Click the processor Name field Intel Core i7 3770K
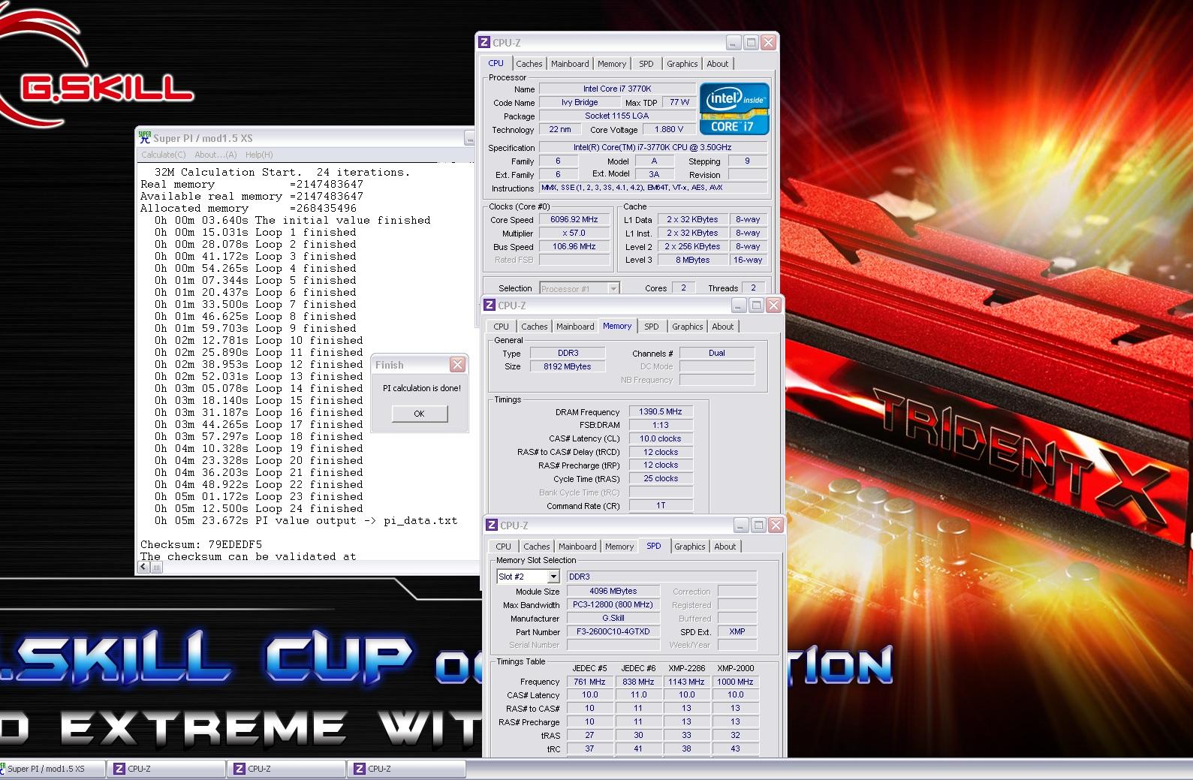 (x=617, y=89)
